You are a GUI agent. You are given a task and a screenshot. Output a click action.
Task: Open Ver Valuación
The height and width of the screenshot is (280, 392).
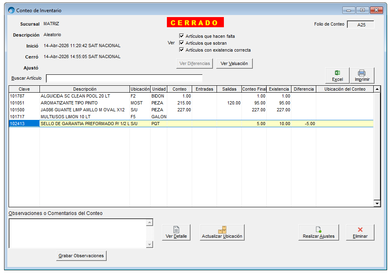pyautogui.click(x=234, y=63)
